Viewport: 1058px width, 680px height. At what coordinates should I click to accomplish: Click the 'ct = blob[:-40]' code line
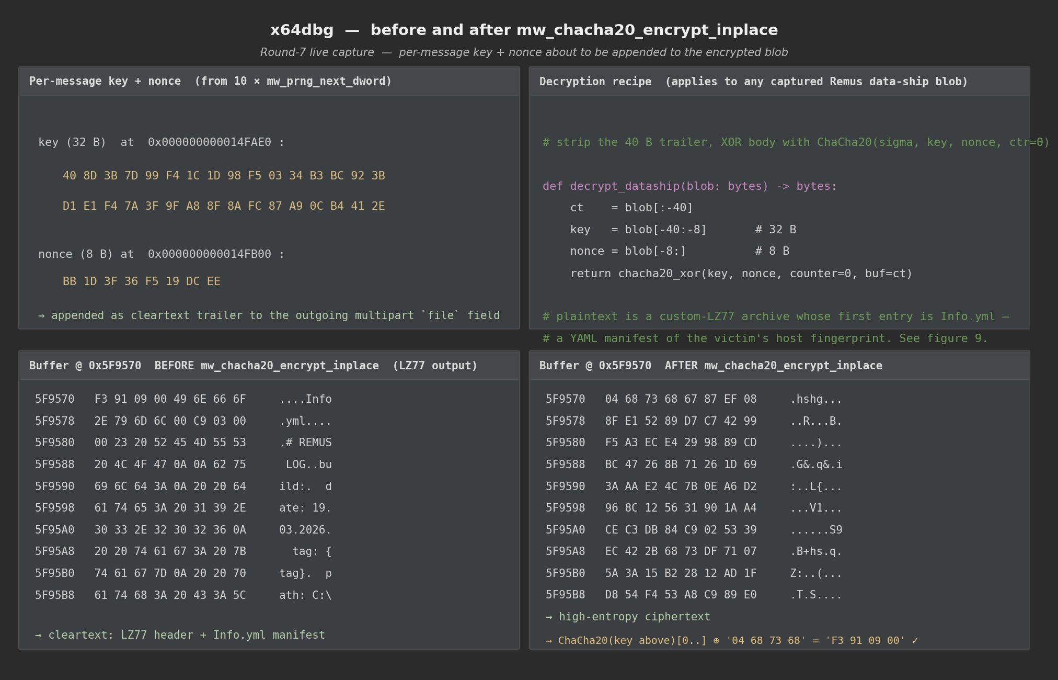pyautogui.click(x=631, y=208)
